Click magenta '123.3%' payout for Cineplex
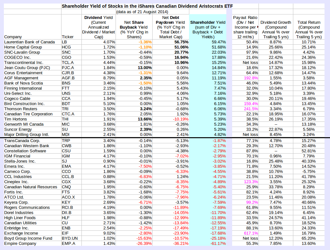Screen dimensions: 330x250 click(251, 182)
